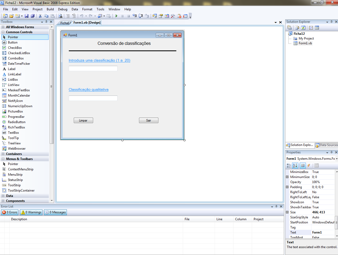Screen dimensions: 338x255
Task: Click the Toolbox vertical scrollbar
Action: [x=52, y=87]
